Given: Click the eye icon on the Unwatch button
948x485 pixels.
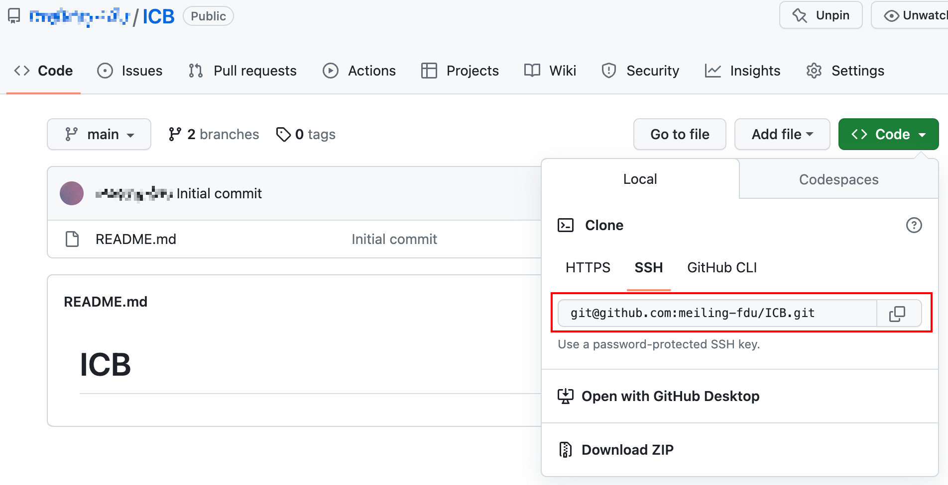Looking at the screenshot, I should (891, 16).
